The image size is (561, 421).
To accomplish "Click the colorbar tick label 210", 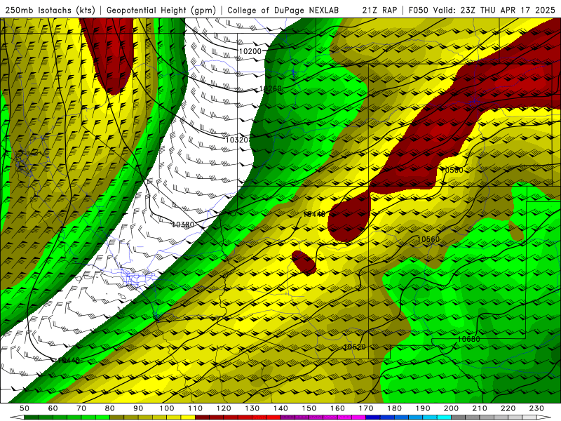I will (x=480, y=408).
